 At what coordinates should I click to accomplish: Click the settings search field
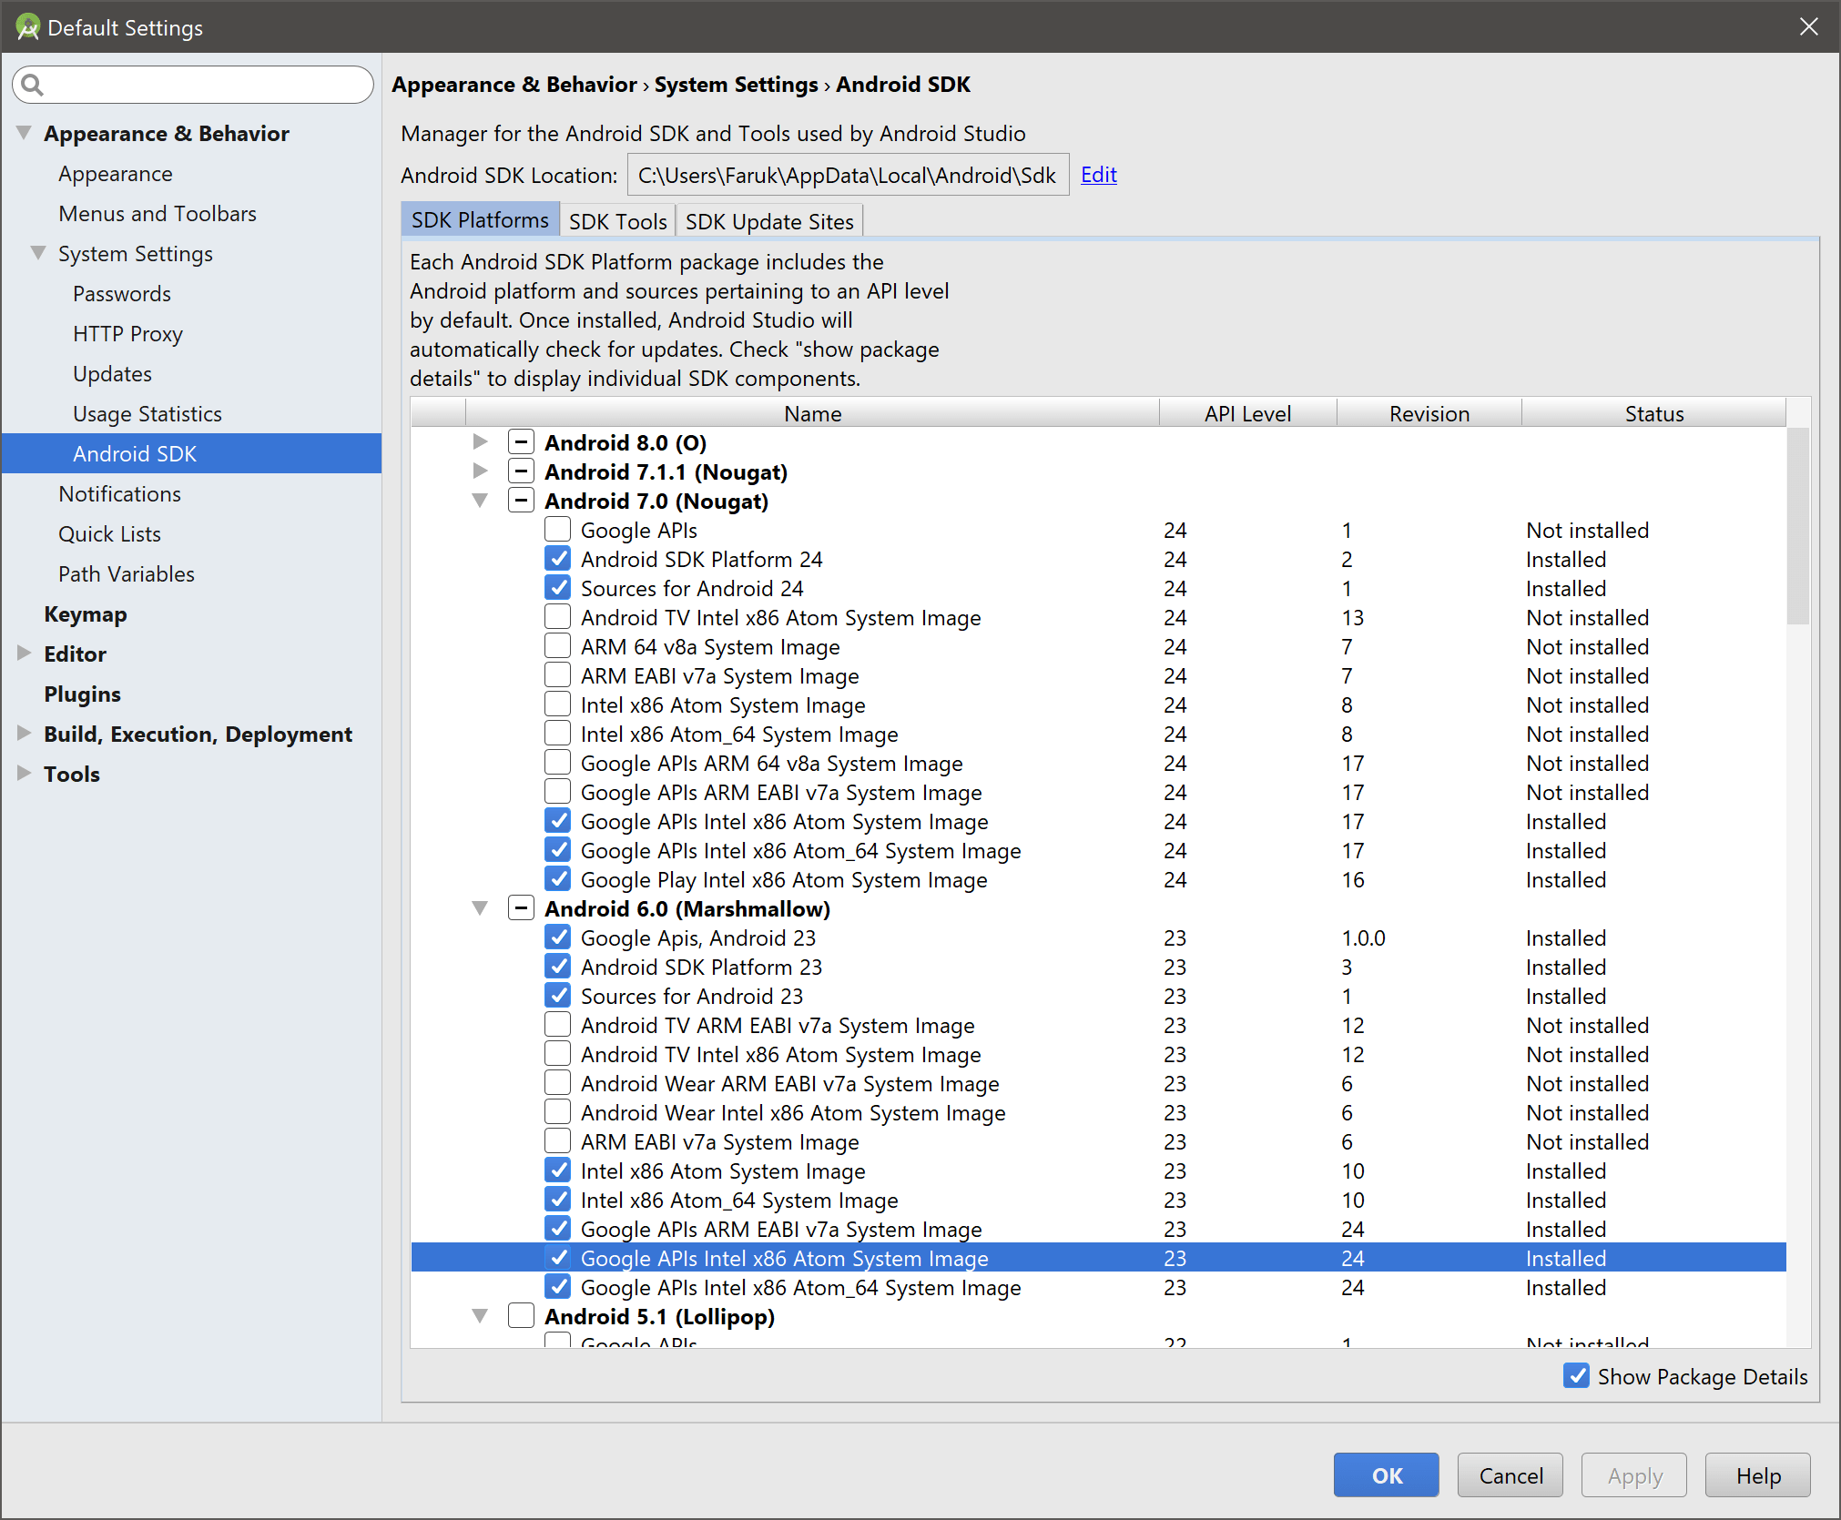click(x=193, y=85)
